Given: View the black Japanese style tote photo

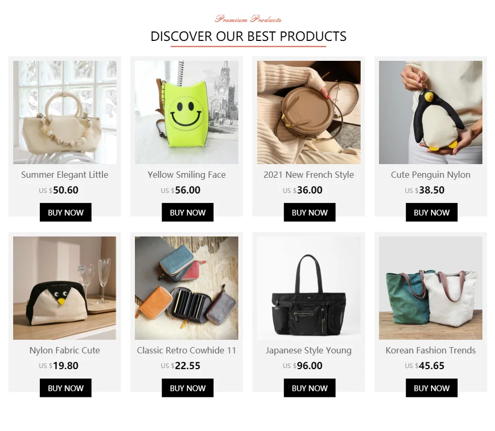Looking at the screenshot, I should tap(309, 288).
